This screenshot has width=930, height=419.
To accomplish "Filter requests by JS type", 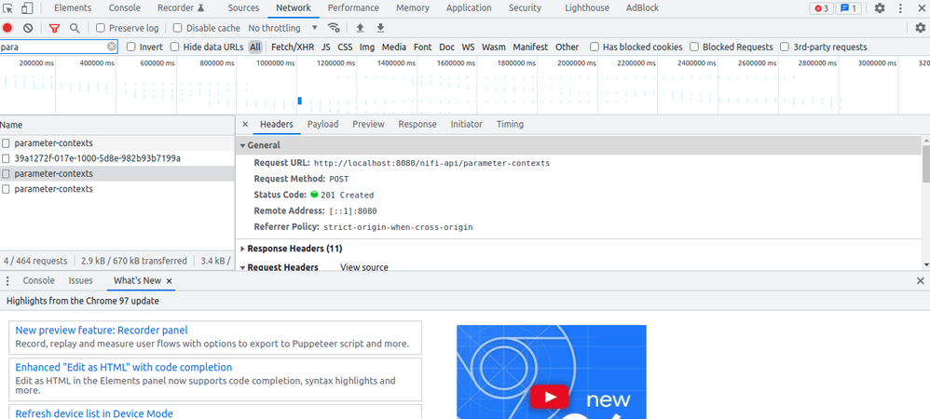I will point(325,47).
